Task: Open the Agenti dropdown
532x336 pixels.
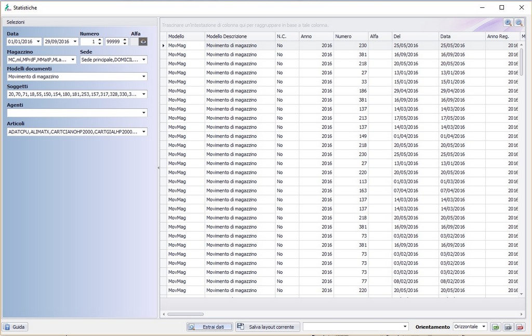Action: click(x=144, y=113)
